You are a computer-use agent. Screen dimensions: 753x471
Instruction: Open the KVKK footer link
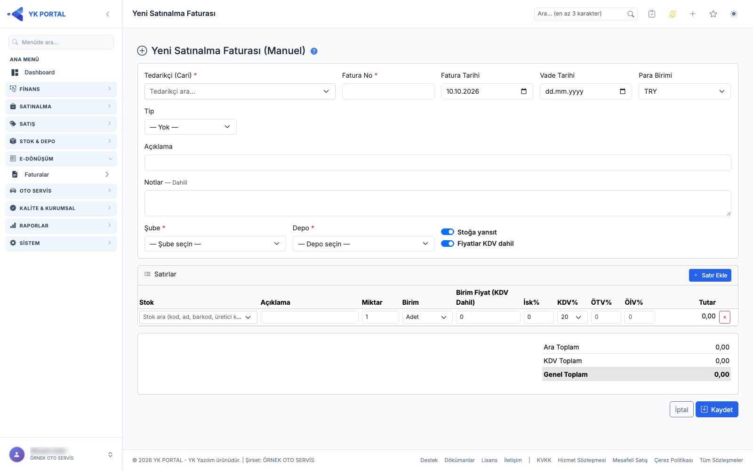pos(544,460)
